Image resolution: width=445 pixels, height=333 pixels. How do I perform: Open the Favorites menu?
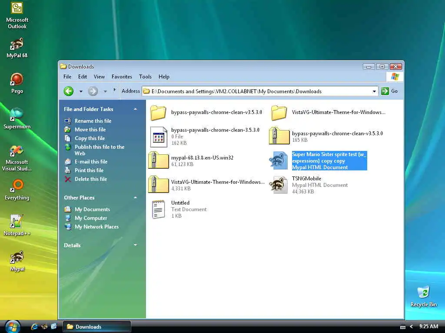122,77
